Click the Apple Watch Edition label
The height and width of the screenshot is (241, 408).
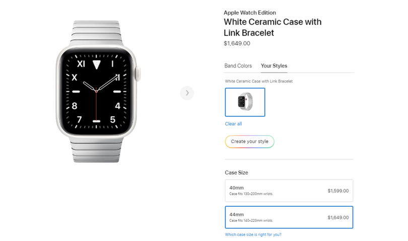tap(250, 13)
